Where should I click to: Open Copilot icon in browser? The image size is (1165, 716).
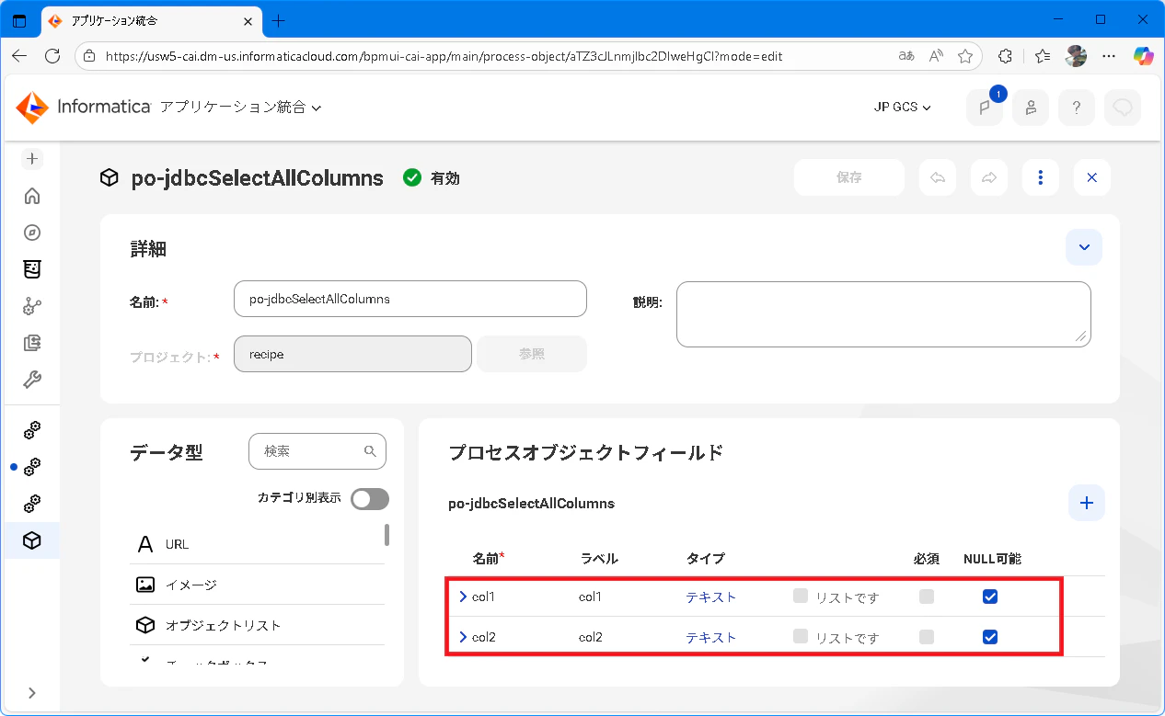click(x=1144, y=56)
